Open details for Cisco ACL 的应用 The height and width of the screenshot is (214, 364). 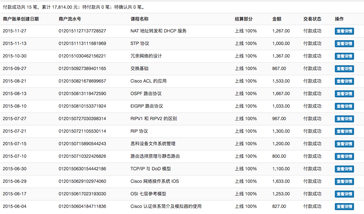coord(344,81)
